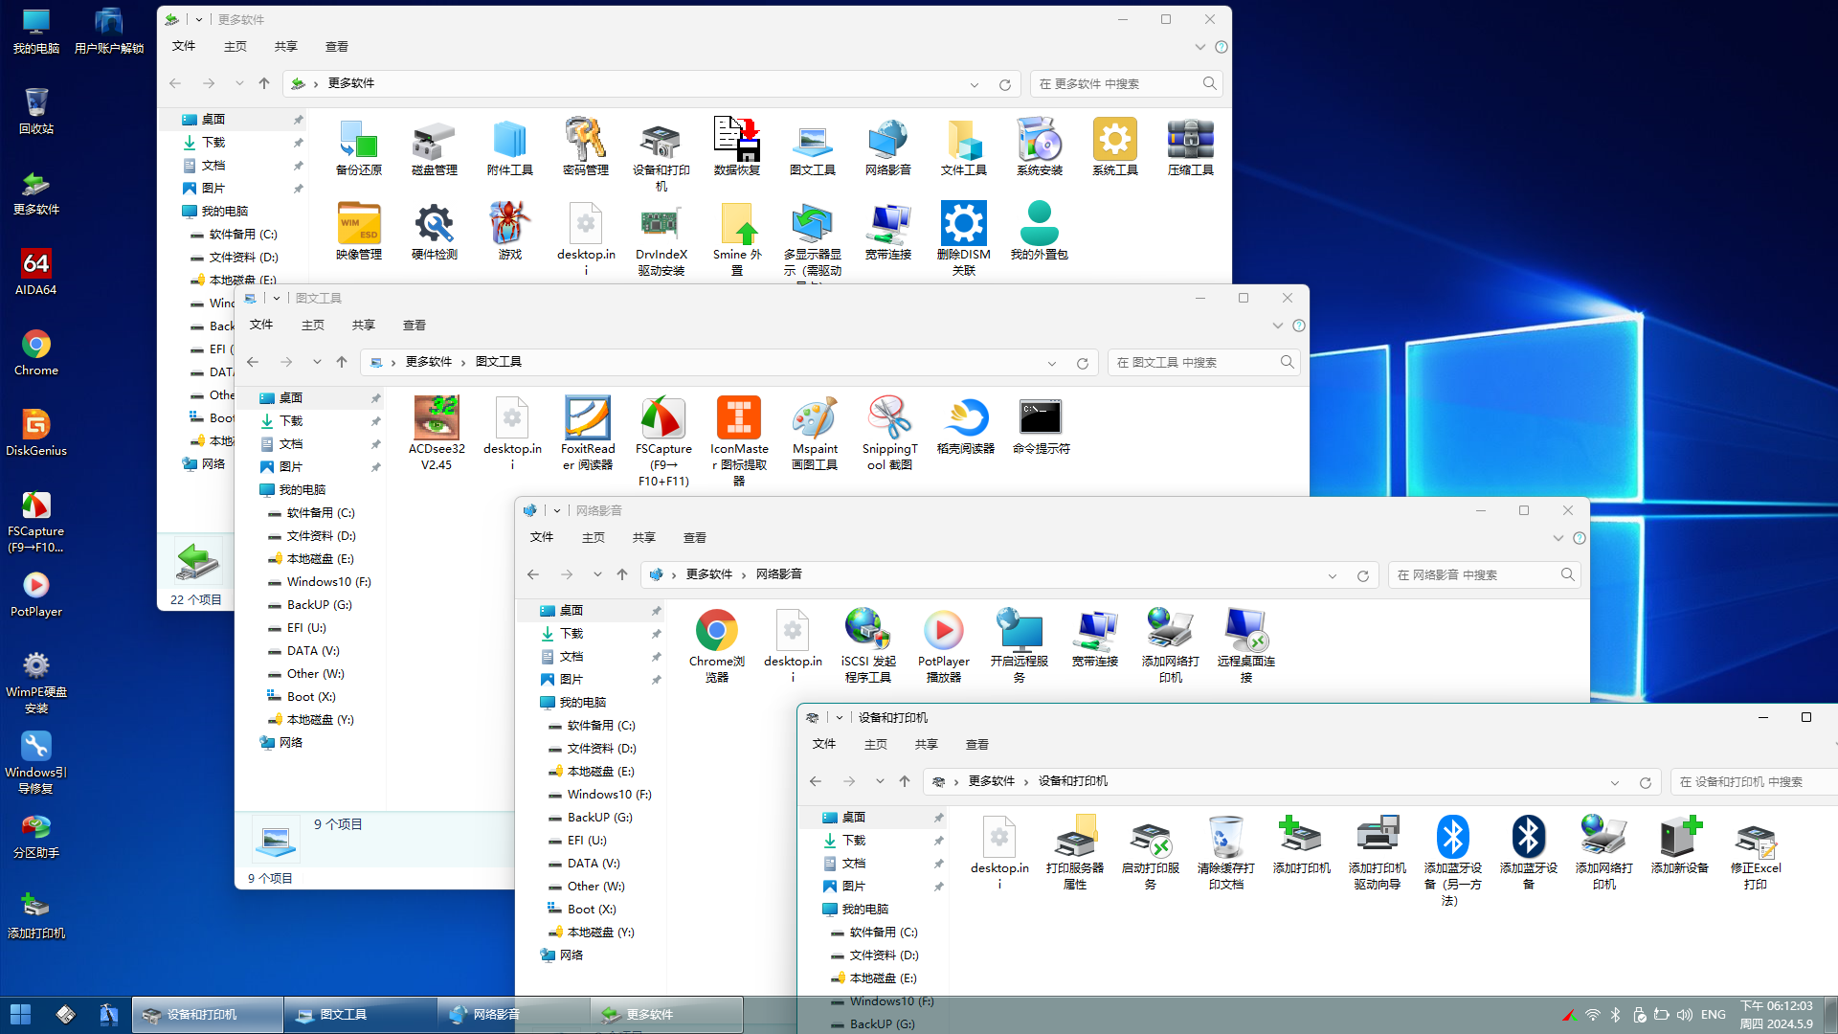This screenshot has width=1838, height=1034.
Task: Expand ribbon chevron in 网络影音 window
Action: pyautogui.click(x=1558, y=538)
